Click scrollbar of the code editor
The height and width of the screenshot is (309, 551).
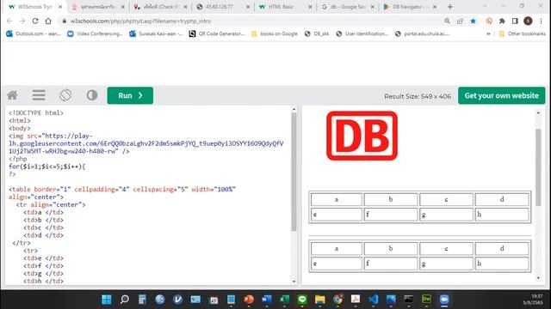(294, 172)
